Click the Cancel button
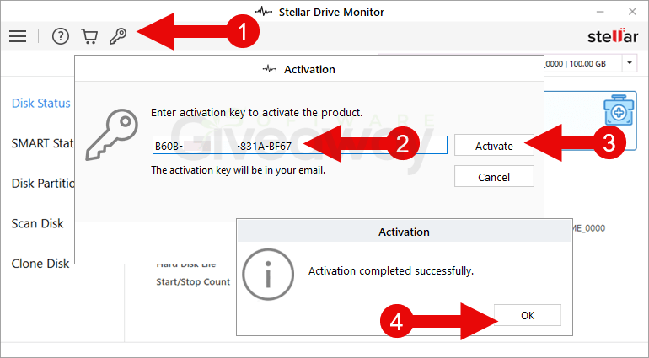This screenshot has height=358, width=649. (x=494, y=177)
